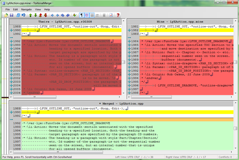The height and width of the screenshot is (160, 239).
Task: Jump to next difference (green down arrow)
Action: [x=36, y=15]
